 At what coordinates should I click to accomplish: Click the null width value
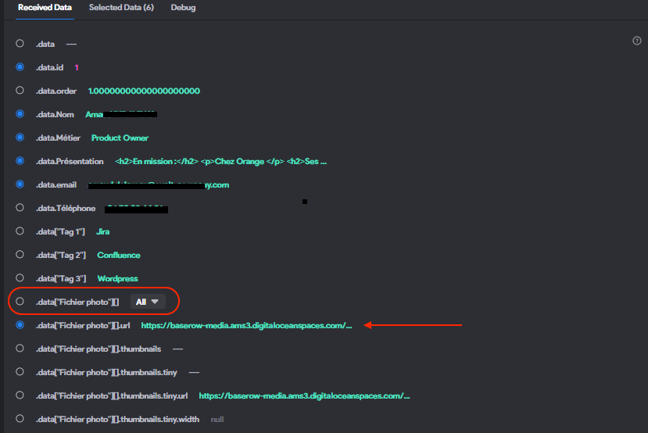pyautogui.click(x=217, y=420)
